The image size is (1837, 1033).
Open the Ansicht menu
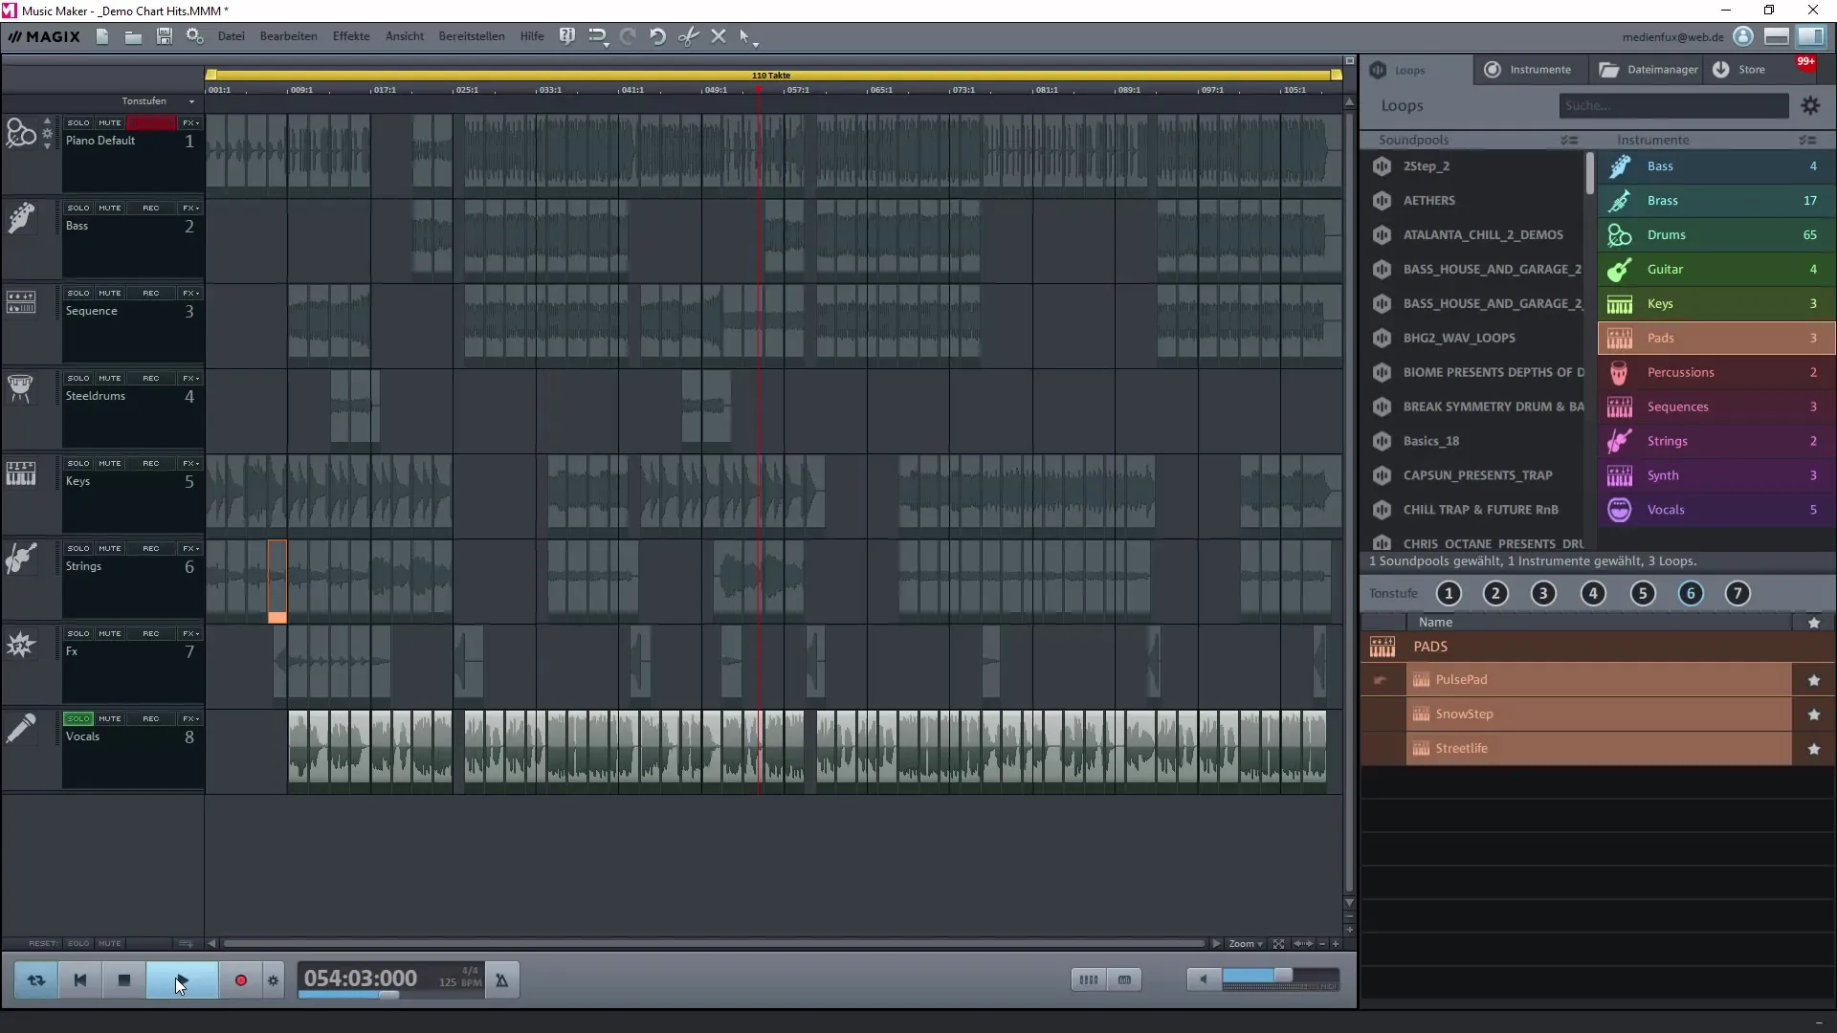click(x=405, y=36)
